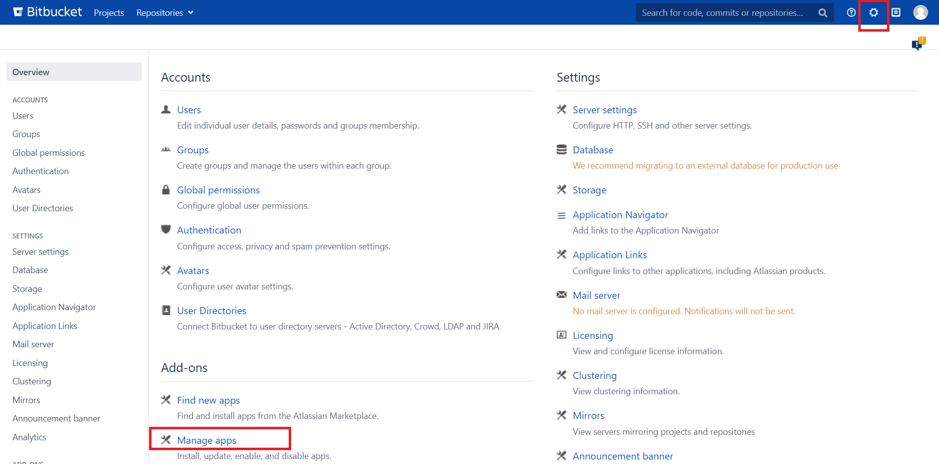The width and height of the screenshot is (939, 464).
Task: Click in the code search field
Action: (x=723, y=13)
